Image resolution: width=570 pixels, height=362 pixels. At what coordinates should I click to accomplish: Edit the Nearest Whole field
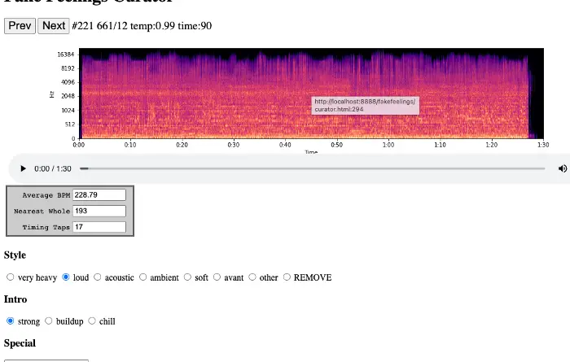[99, 211]
